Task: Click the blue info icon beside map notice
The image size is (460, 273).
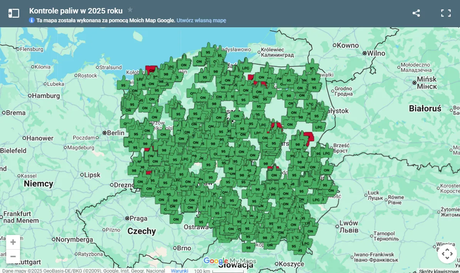Action: click(x=32, y=20)
